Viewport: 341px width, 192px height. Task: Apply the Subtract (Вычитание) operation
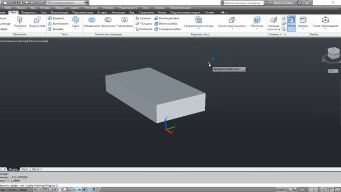pos(108,22)
